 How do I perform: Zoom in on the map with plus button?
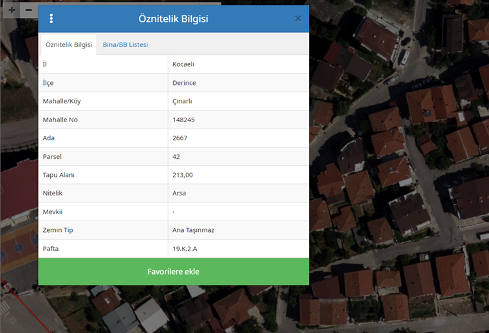(12, 10)
